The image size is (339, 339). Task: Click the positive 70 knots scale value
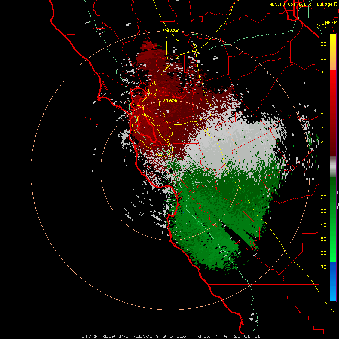point(324,72)
